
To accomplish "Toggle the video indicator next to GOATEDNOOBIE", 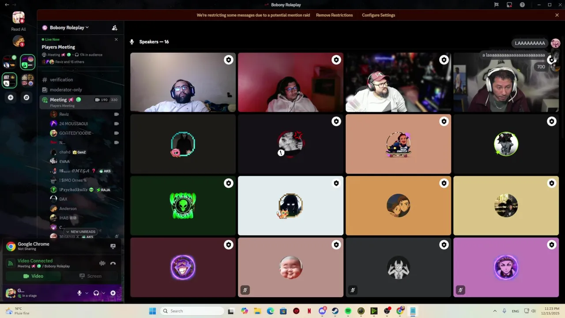I will 117,133.
